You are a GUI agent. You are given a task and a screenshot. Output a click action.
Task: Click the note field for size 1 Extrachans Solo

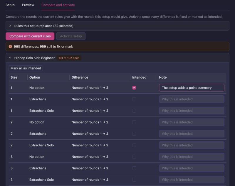(192, 111)
